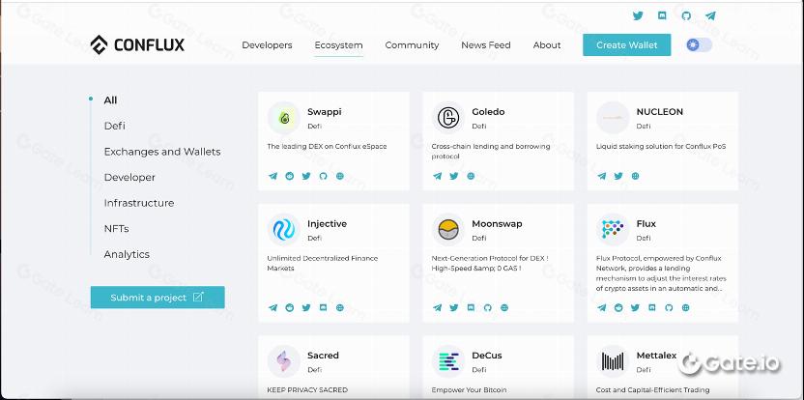This screenshot has width=804, height=400.
Task: Filter projects by Defi
Action: point(114,126)
